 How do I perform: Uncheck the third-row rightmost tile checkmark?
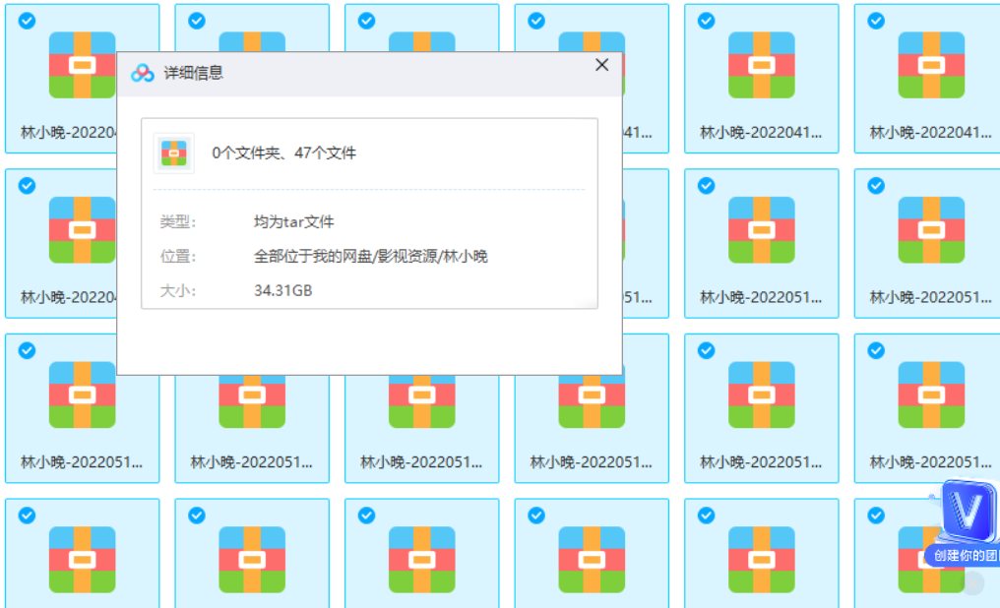click(x=876, y=350)
